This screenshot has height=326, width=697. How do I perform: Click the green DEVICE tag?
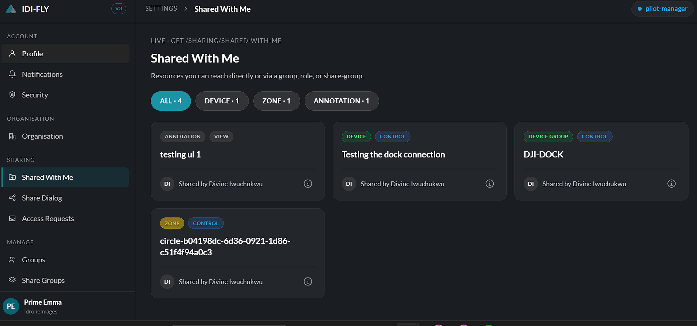[x=356, y=137]
